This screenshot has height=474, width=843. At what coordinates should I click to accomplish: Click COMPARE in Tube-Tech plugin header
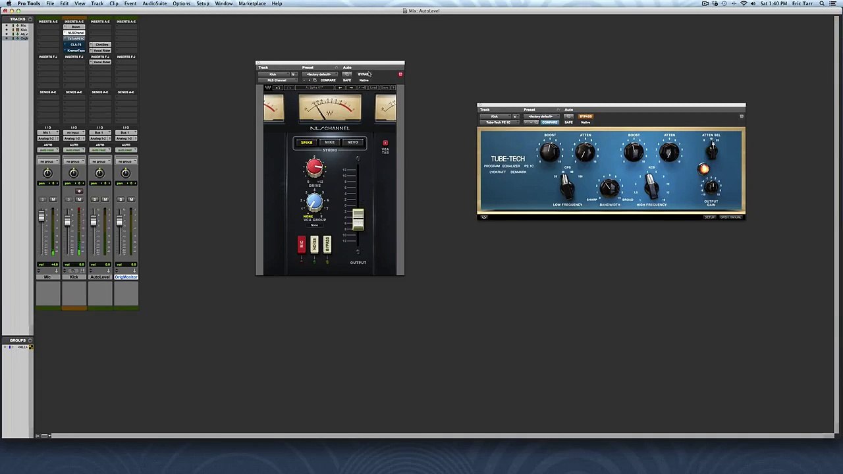tap(550, 122)
